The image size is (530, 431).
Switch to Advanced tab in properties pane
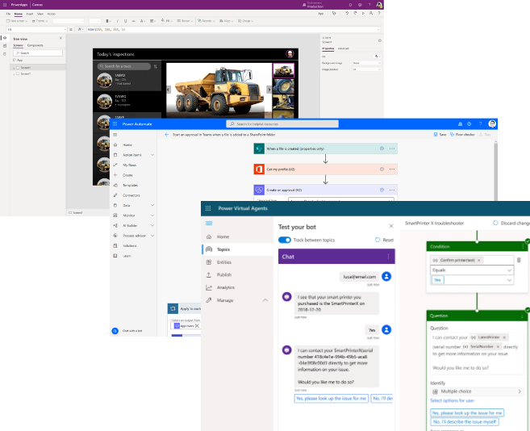point(343,48)
